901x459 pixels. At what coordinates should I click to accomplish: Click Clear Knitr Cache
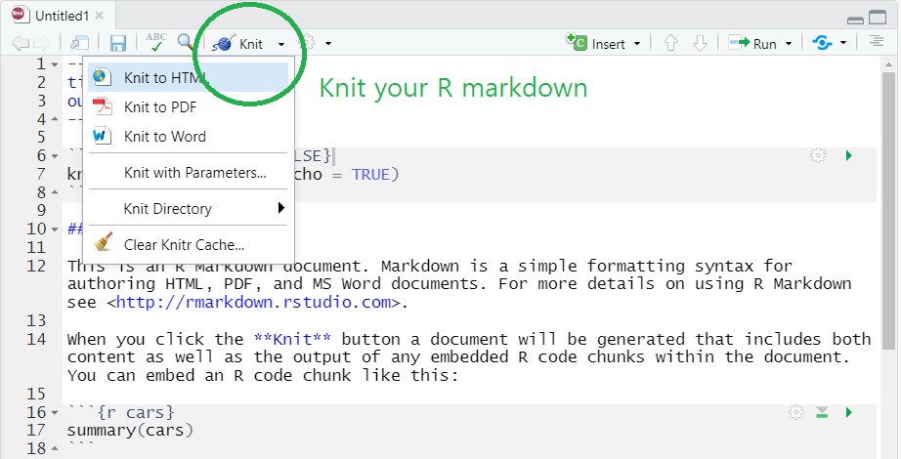184,244
